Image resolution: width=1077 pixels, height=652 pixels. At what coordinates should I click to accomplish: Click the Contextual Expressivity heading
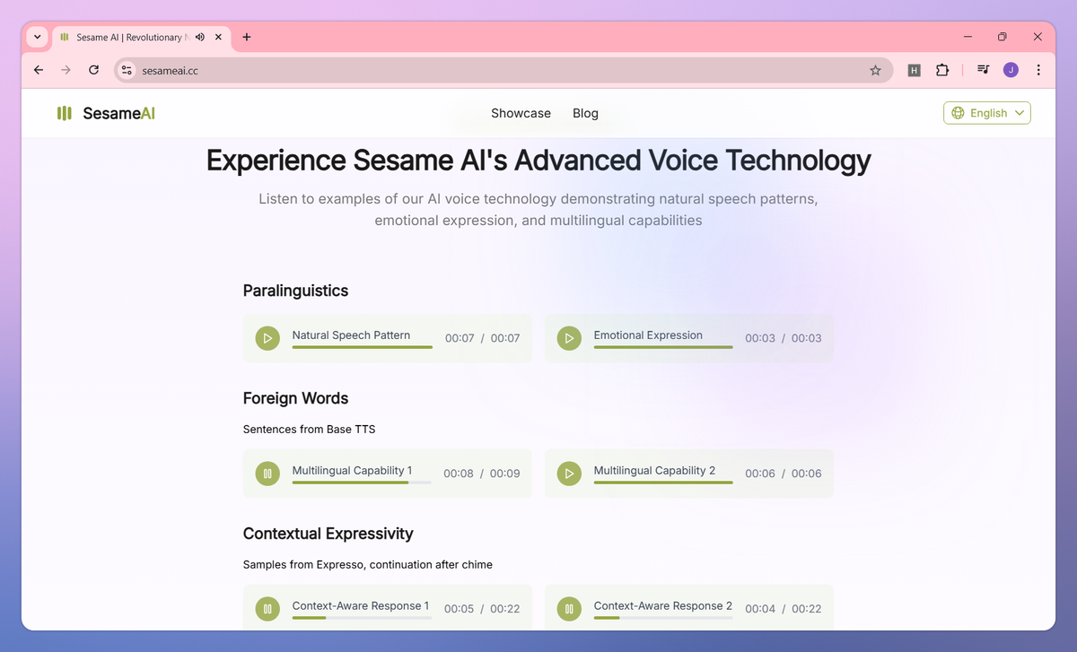coord(328,534)
